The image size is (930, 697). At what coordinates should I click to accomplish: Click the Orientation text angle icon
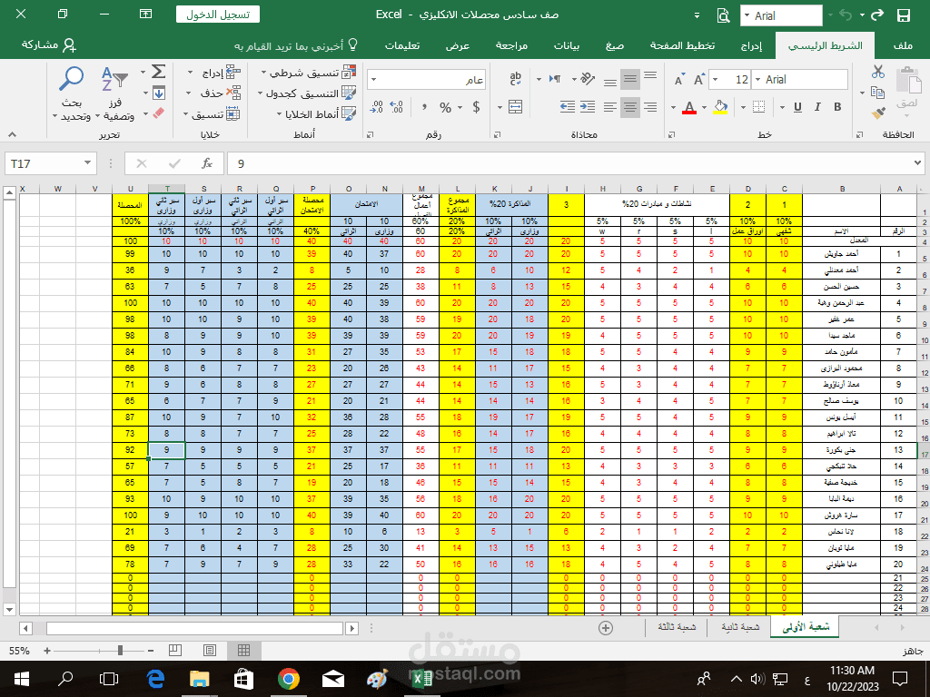click(588, 78)
